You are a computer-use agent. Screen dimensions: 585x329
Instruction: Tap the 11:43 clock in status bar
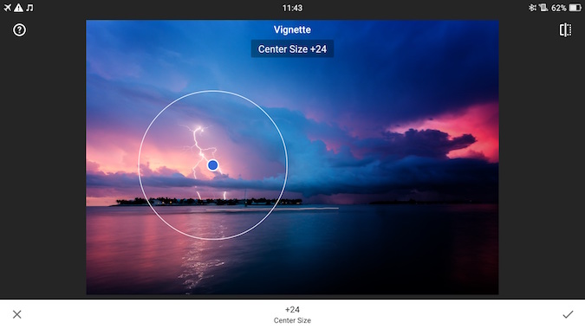click(x=292, y=8)
